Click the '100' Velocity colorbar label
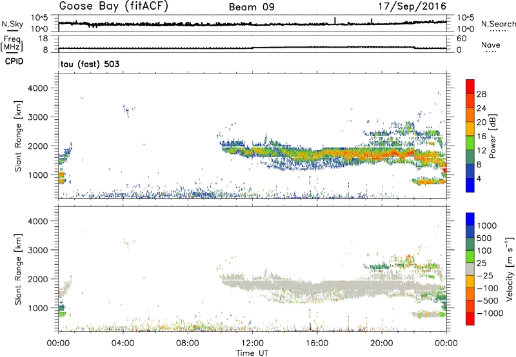The width and height of the screenshot is (516, 357). click(x=485, y=251)
